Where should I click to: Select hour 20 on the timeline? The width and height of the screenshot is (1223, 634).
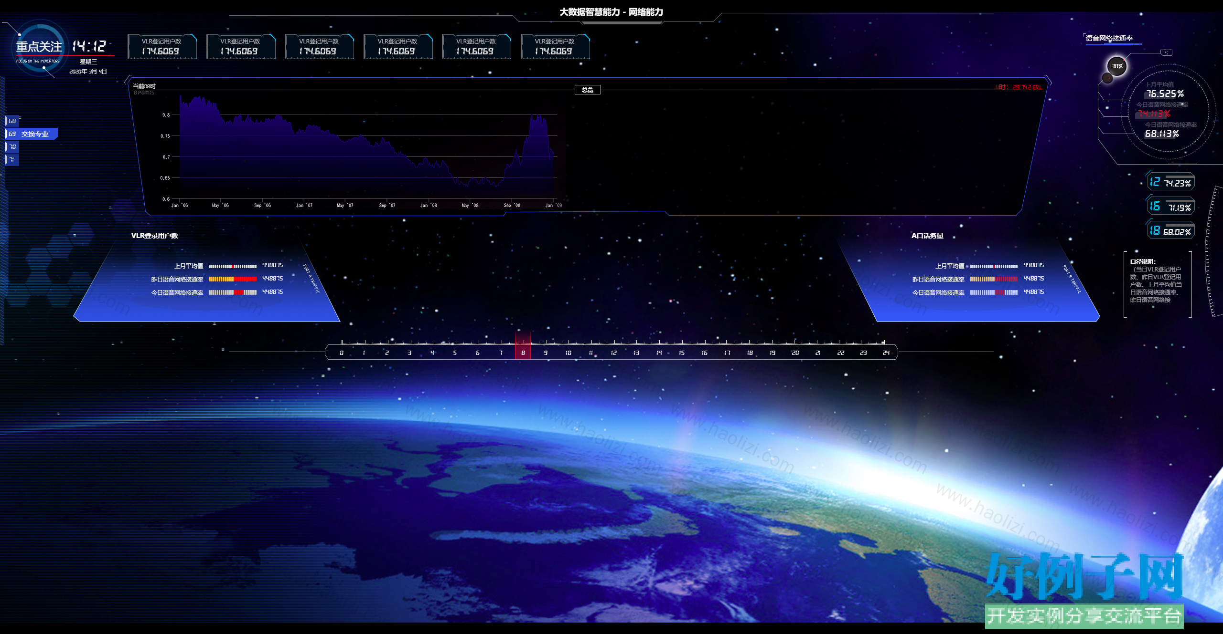pyautogui.click(x=795, y=353)
